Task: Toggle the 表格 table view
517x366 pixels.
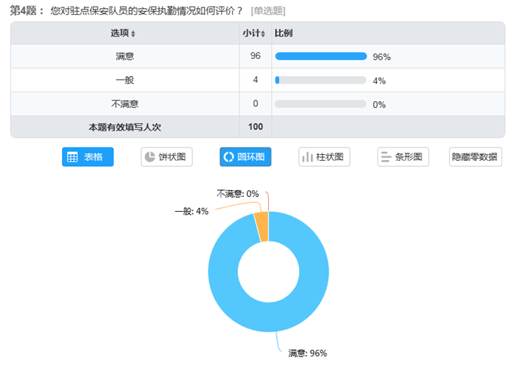Action: pyautogui.click(x=88, y=157)
